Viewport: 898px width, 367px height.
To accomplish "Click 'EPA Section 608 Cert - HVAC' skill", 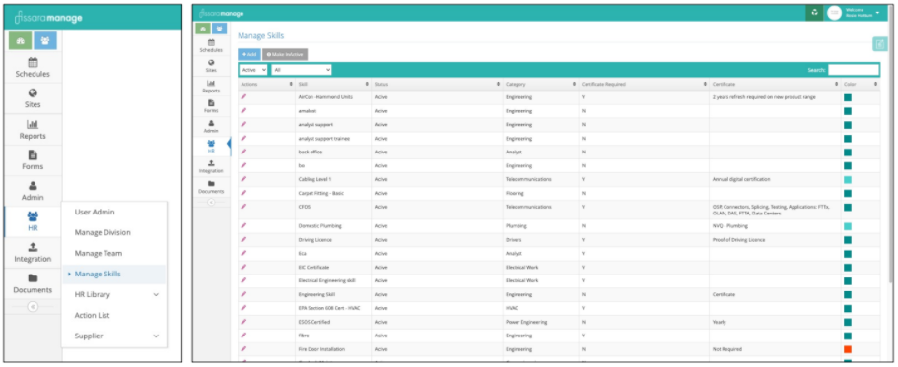I will click(x=329, y=308).
